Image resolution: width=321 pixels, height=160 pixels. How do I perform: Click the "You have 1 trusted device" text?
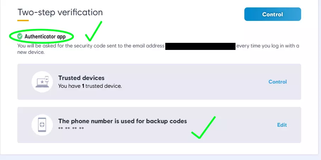click(x=90, y=86)
